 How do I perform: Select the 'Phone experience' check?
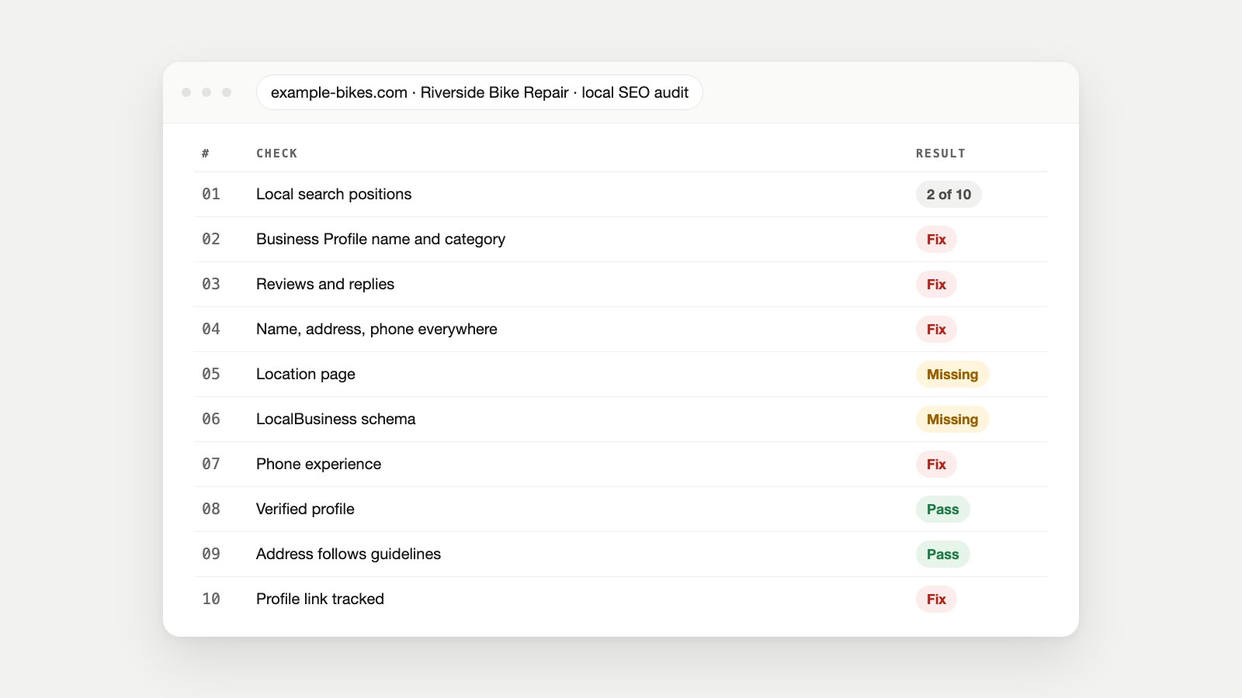[318, 464]
